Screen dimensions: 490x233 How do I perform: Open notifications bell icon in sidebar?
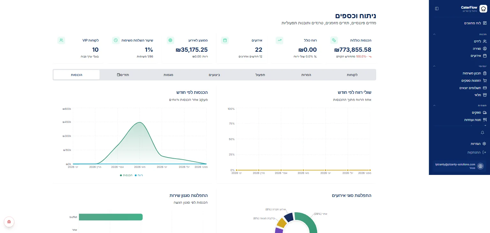pyautogui.click(x=482, y=132)
